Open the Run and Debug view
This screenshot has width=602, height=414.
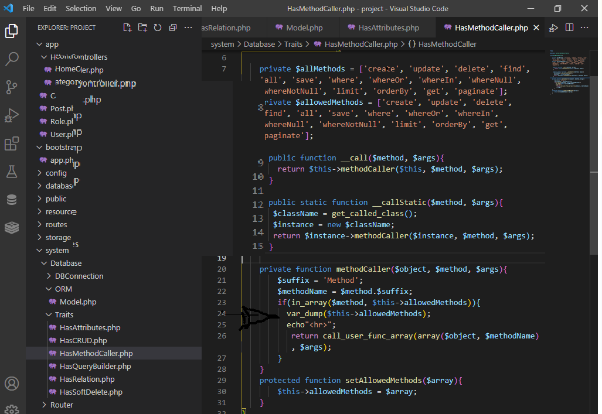(12, 115)
